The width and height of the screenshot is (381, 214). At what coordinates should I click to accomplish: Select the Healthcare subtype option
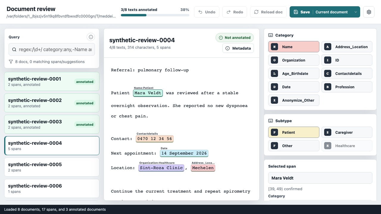tap(347, 146)
